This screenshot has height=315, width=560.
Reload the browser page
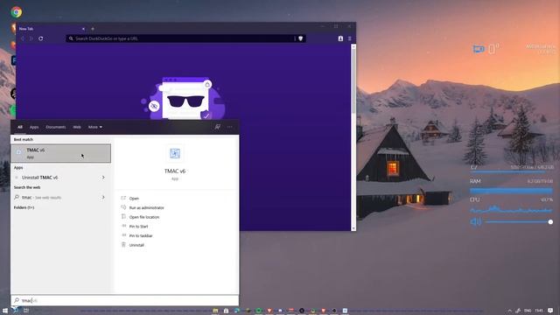pos(41,38)
